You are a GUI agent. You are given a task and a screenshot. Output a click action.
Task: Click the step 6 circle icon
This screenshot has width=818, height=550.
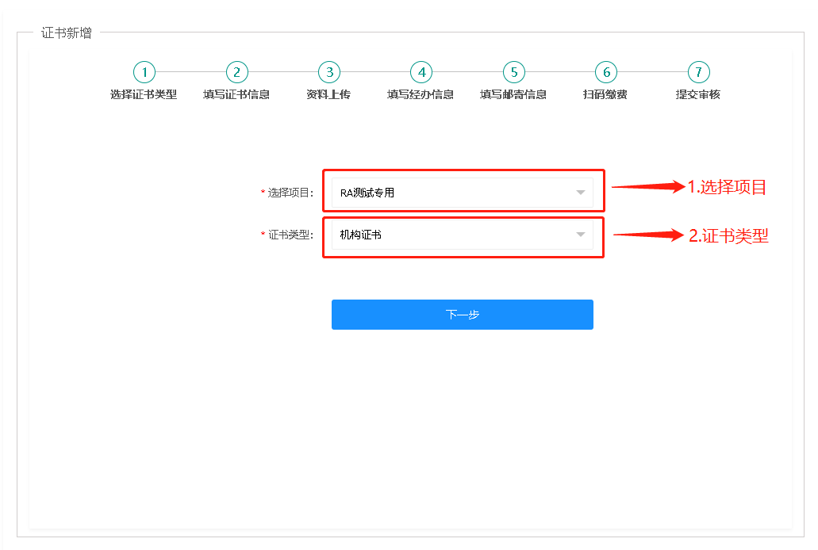(606, 72)
